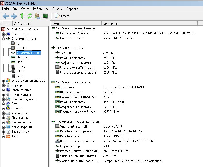The image size is (203, 167).
Task: Open the Отчёт menu in menu bar
Action: pyautogui.click(x=25, y=9)
